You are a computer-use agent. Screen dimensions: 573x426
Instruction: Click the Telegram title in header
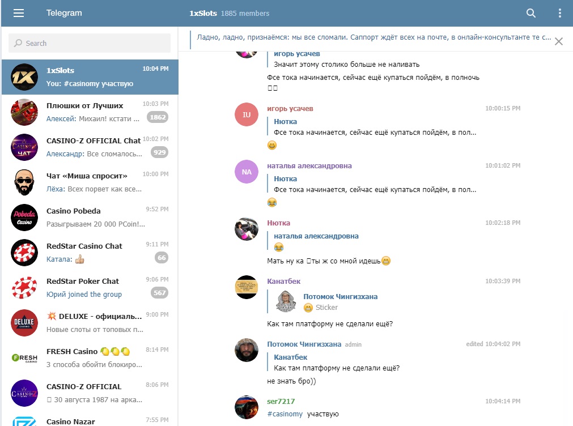64,13
